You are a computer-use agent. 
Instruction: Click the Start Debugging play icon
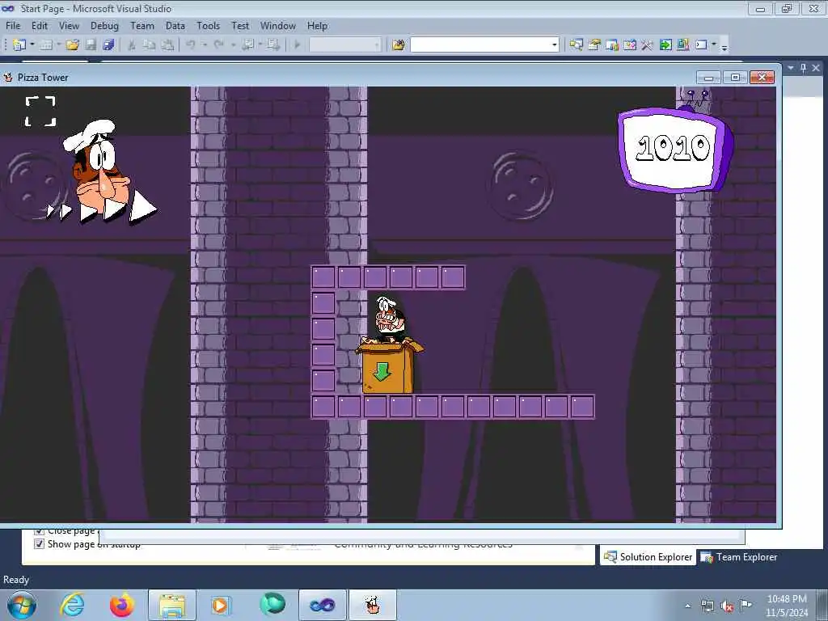tap(297, 45)
